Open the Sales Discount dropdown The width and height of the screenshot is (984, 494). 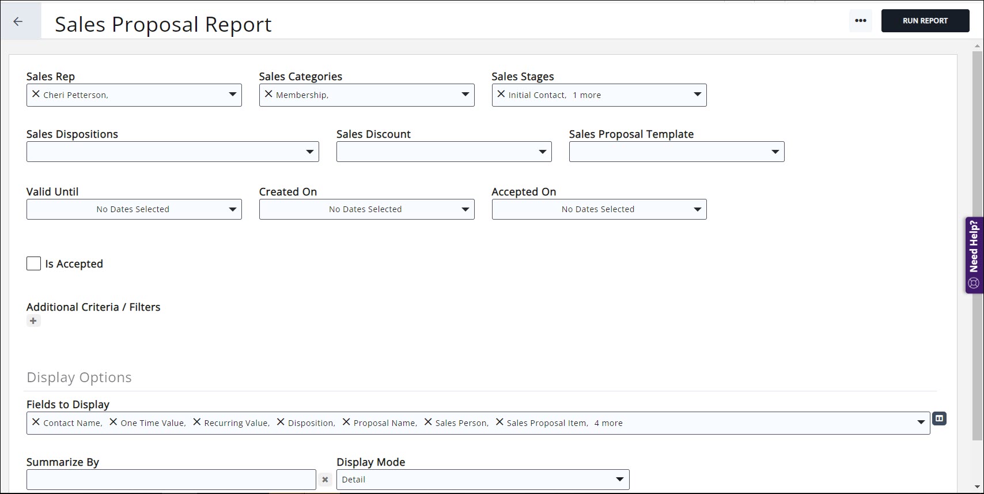tap(542, 152)
